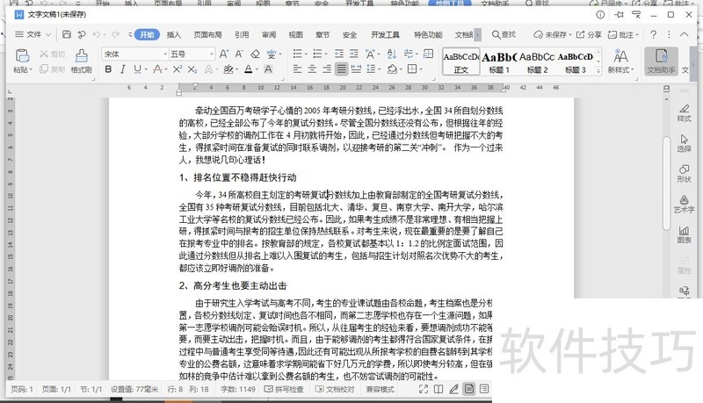Apply superscript formatting
703x403 pixels.
(178, 69)
